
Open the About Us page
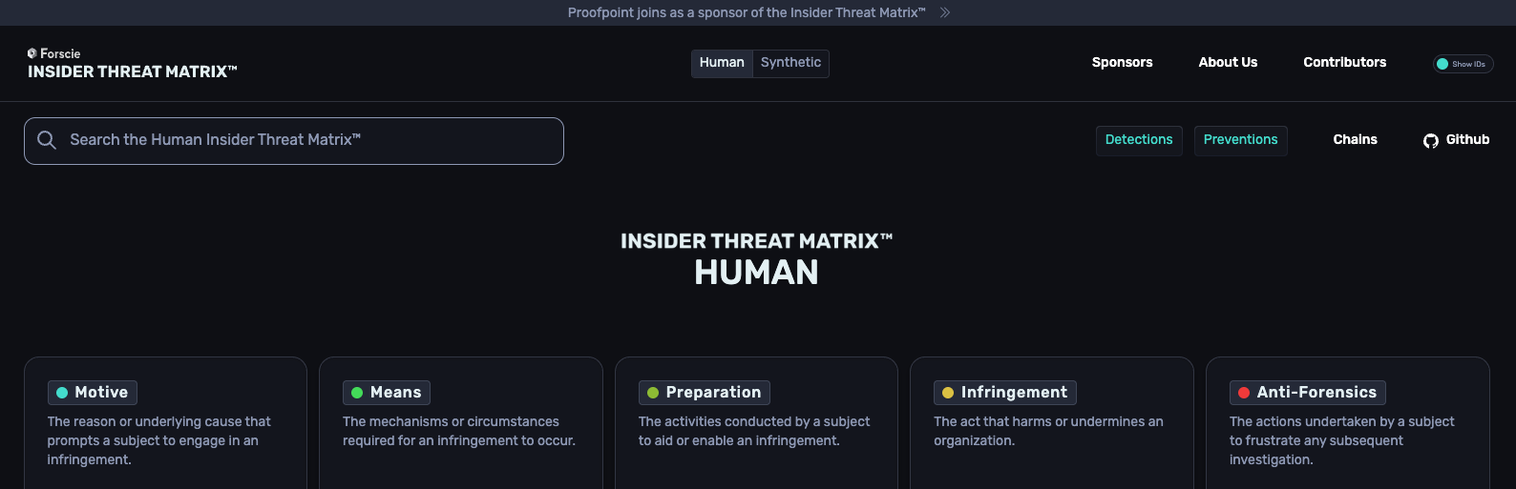pos(1228,63)
